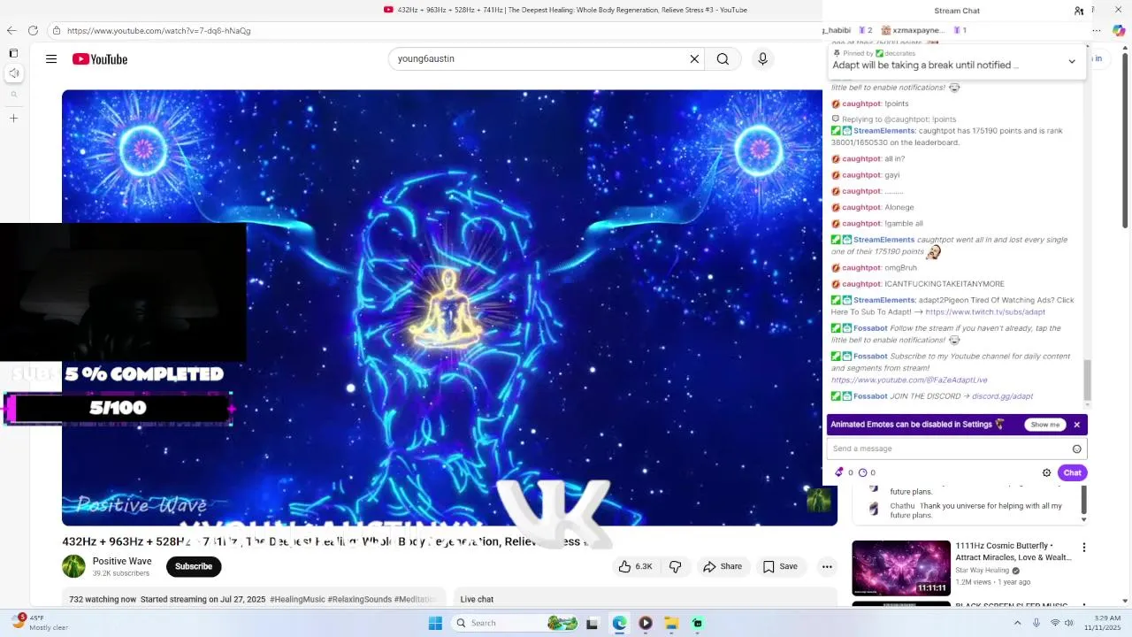The image size is (1132, 637).
Task: Open weather widget showing 45°F
Action: click(40, 622)
